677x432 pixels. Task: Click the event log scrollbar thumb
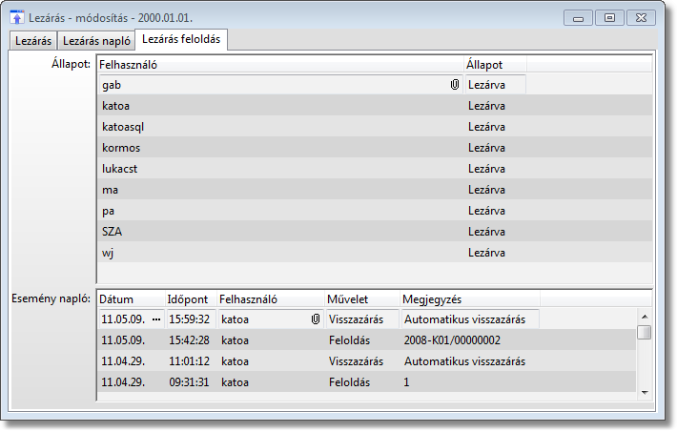pos(645,332)
